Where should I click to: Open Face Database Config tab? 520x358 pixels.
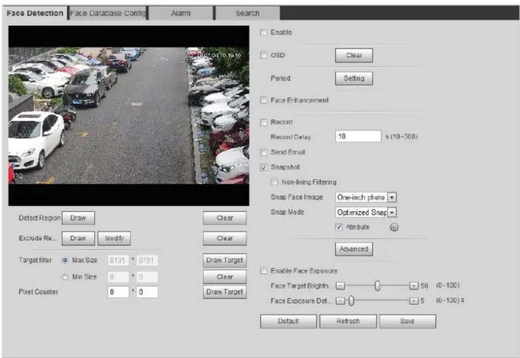pyautogui.click(x=108, y=13)
